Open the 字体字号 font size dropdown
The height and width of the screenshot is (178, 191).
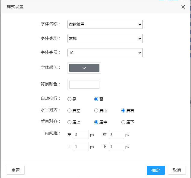105,53
